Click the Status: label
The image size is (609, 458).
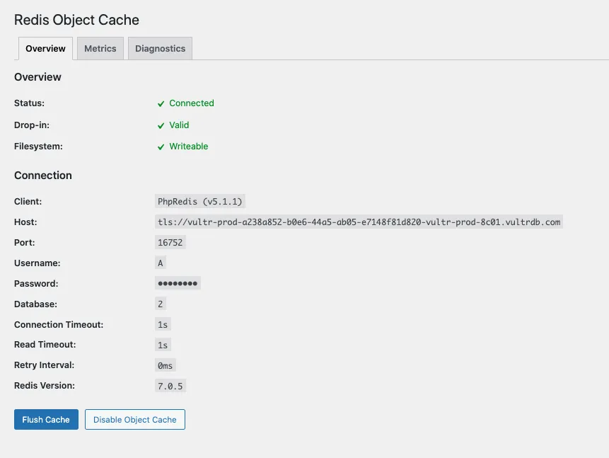29,103
